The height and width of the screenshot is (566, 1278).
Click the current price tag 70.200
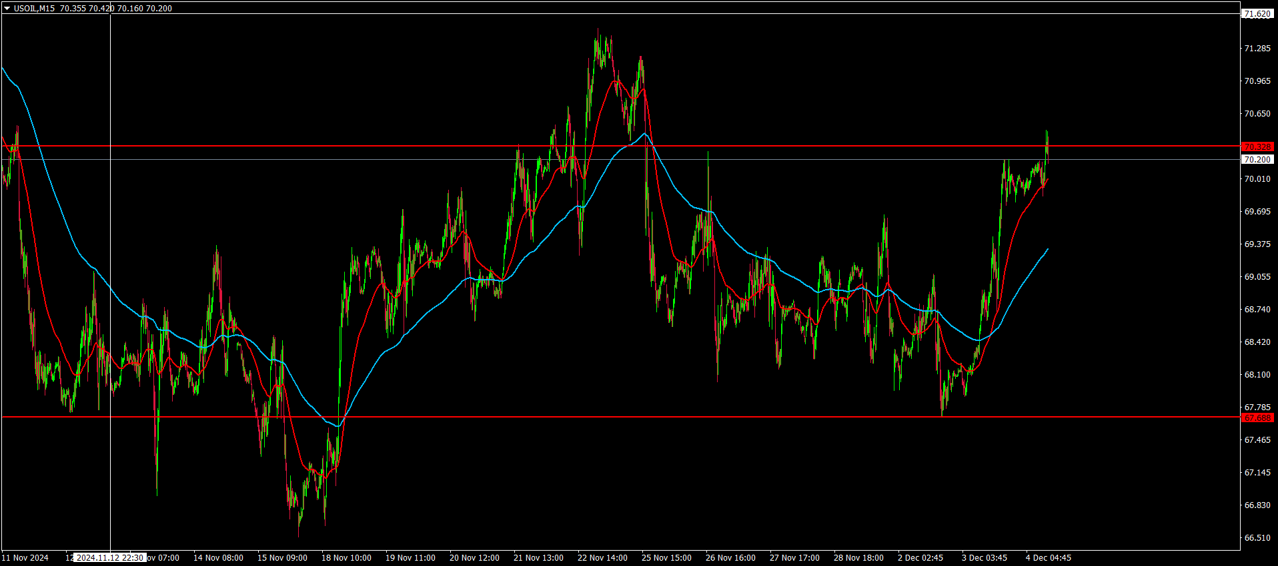1257,159
